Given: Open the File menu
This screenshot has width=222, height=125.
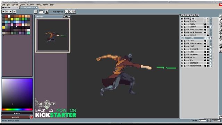Looking at the screenshot, I should (3, 5).
